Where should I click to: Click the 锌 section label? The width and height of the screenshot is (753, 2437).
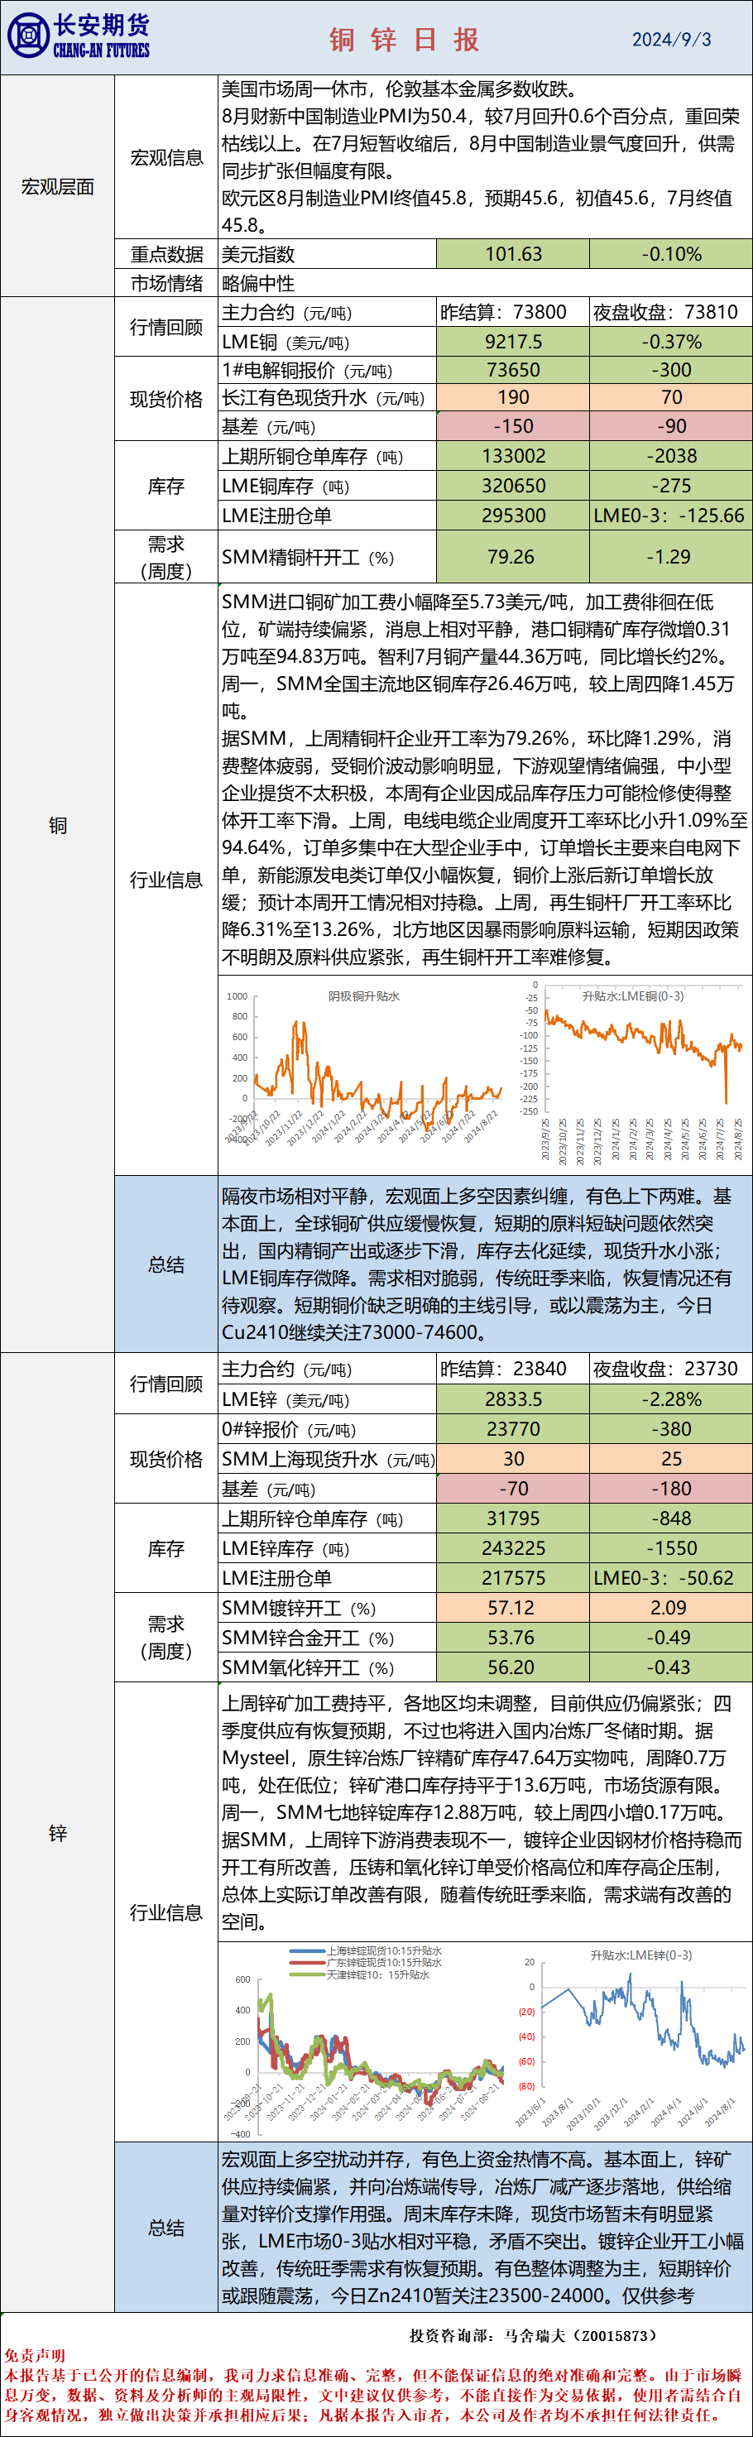coord(58,1834)
